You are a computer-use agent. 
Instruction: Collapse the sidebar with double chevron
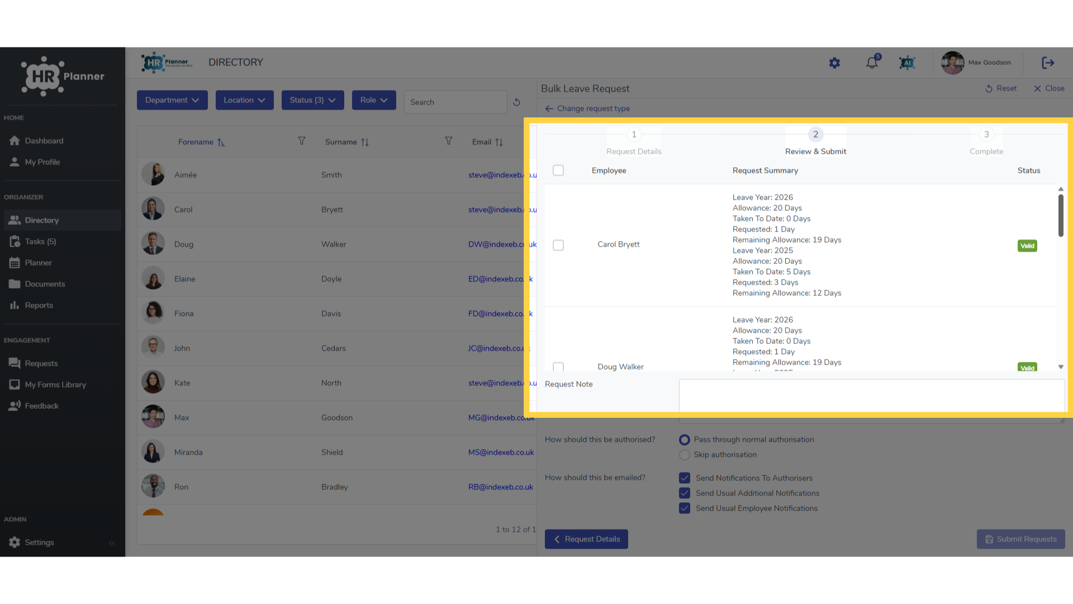tap(112, 543)
